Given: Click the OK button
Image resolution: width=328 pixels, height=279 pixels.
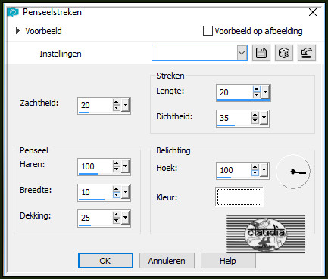Looking at the screenshot, I should click(x=105, y=261).
